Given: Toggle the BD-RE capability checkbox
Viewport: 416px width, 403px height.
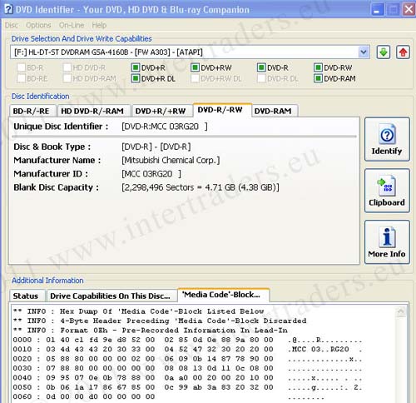Looking at the screenshot, I should [22, 78].
